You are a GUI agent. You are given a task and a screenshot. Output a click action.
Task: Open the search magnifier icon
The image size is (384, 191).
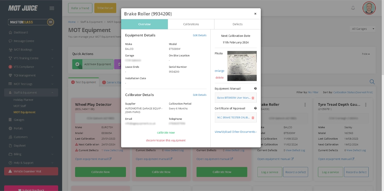click(x=372, y=82)
